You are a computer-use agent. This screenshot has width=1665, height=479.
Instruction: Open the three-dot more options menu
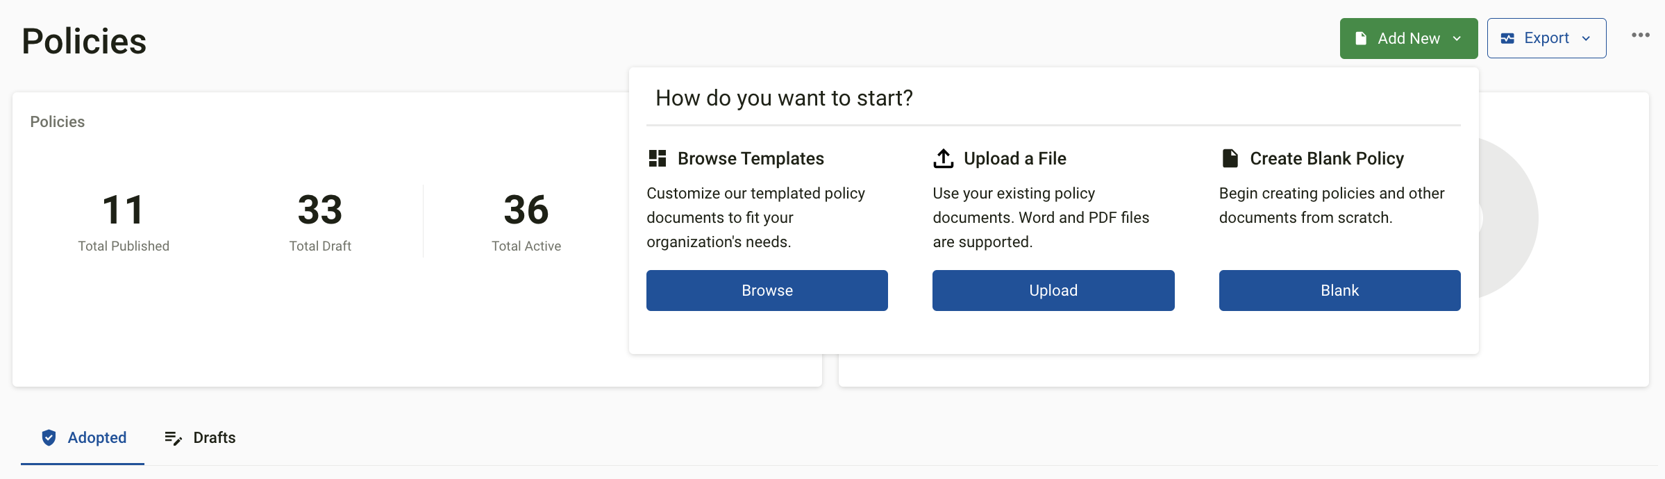pyautogui.click(x=1641, y=35)
